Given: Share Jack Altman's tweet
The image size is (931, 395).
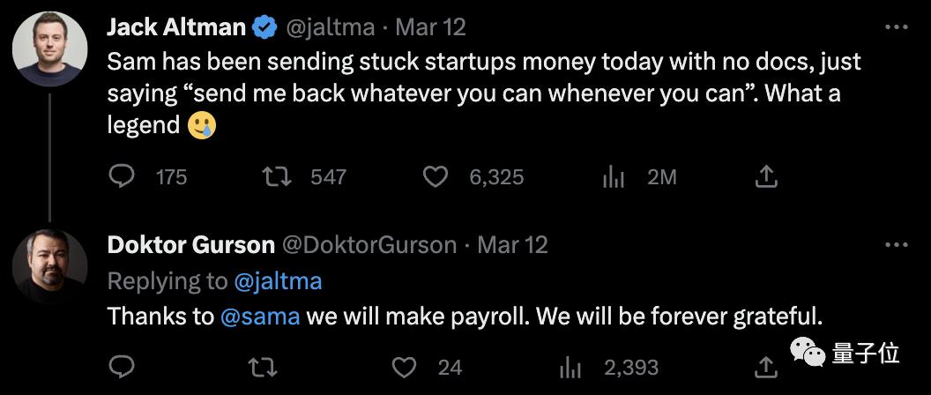Looking at the screenshot, I should tap(766, 177).
